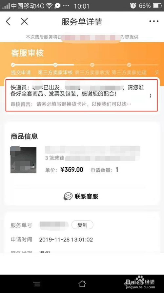Open the basketball shoe product thumbnail
164x293 pixels.
[x=23, y=160]
